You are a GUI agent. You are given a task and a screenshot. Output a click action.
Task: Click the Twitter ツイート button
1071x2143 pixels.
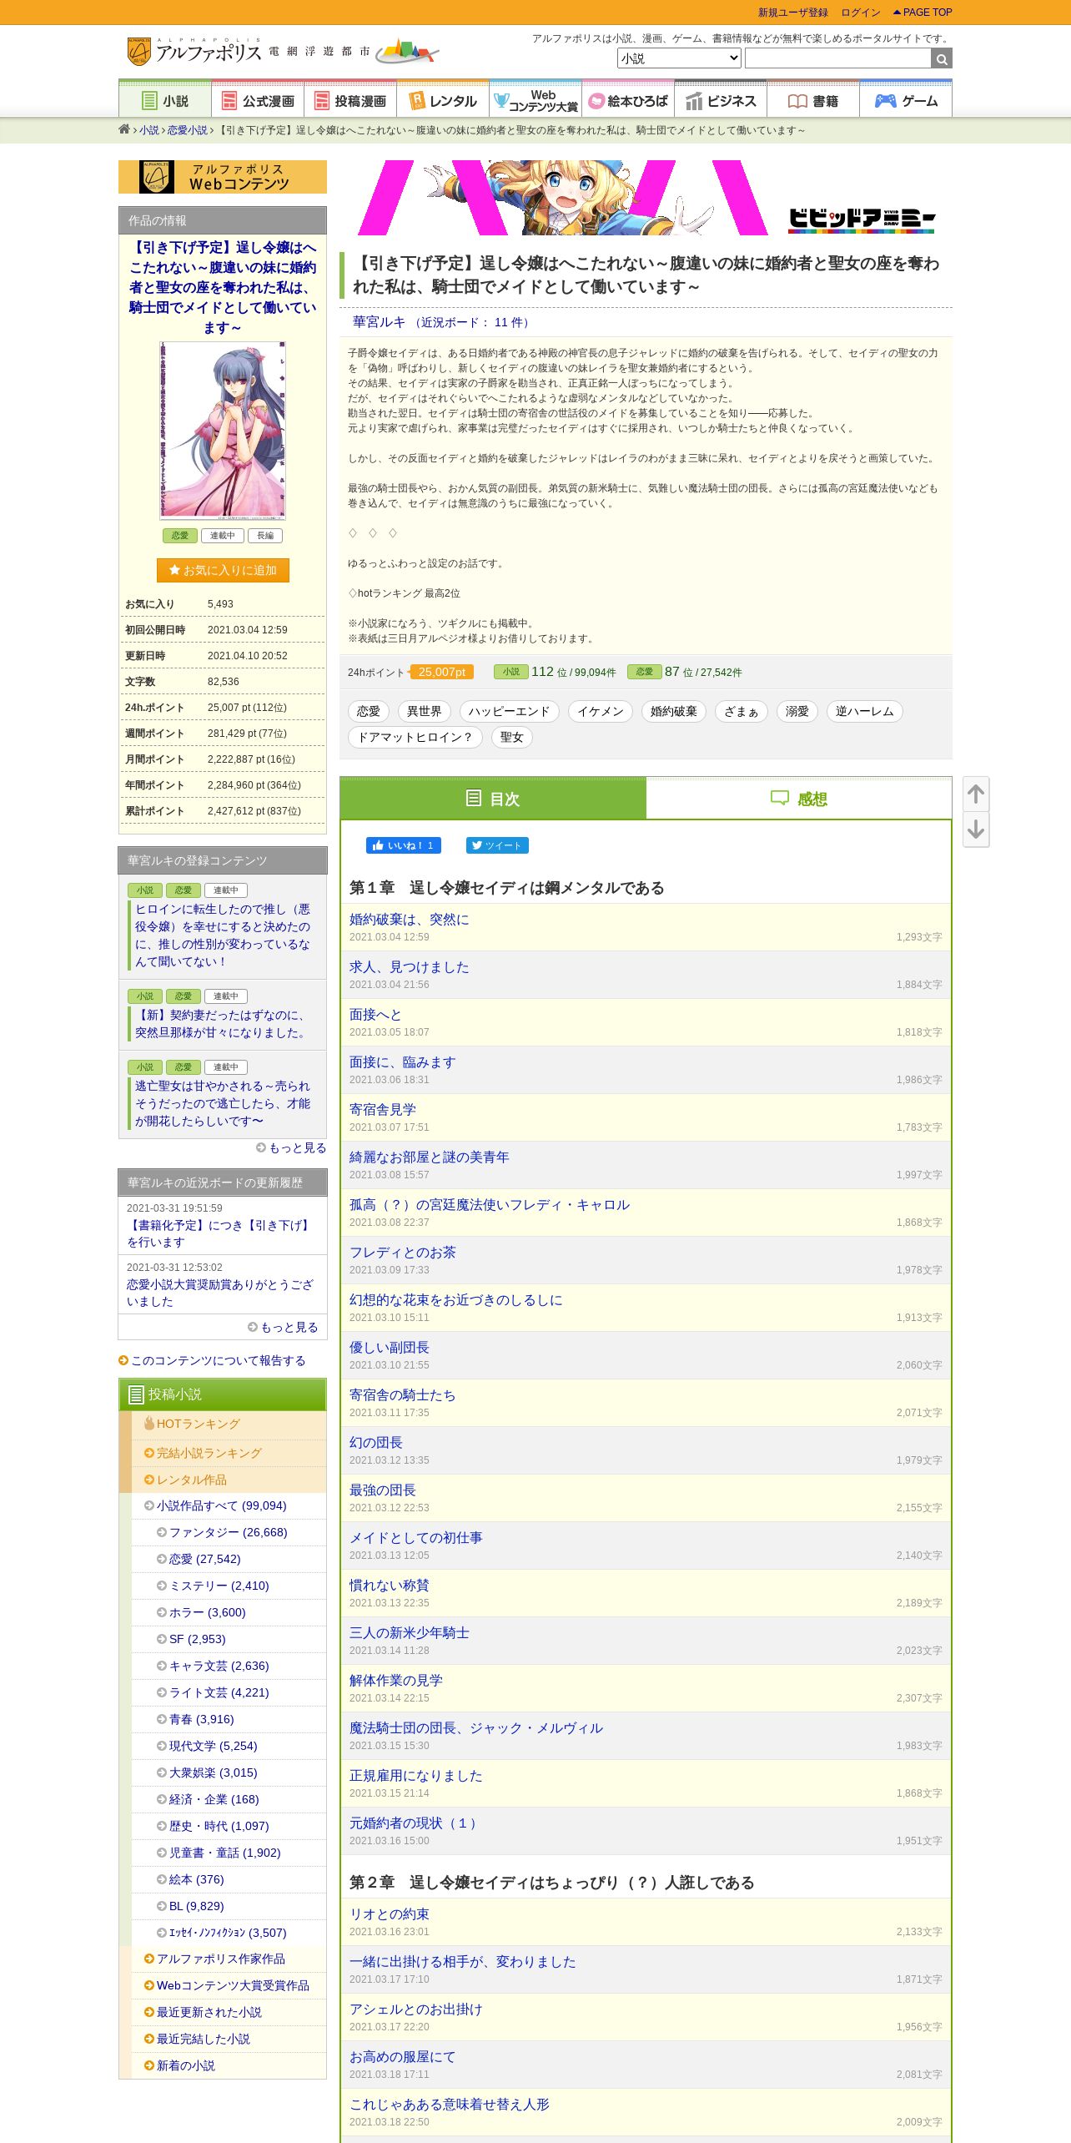pos(497,845)
